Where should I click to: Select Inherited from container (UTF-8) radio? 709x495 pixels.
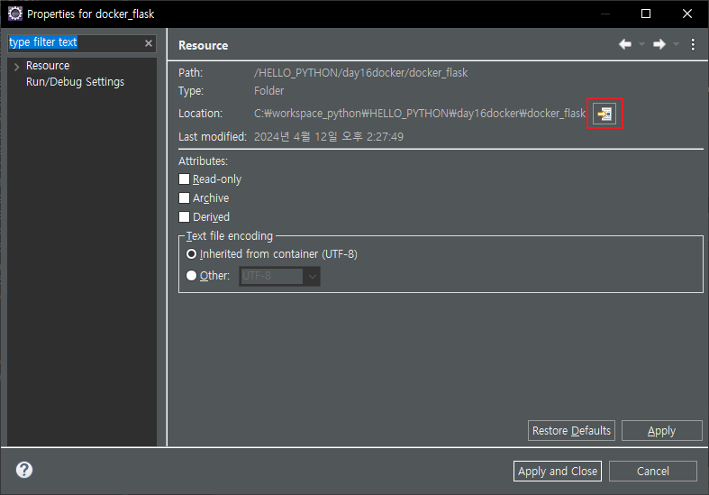pos(191,254)
